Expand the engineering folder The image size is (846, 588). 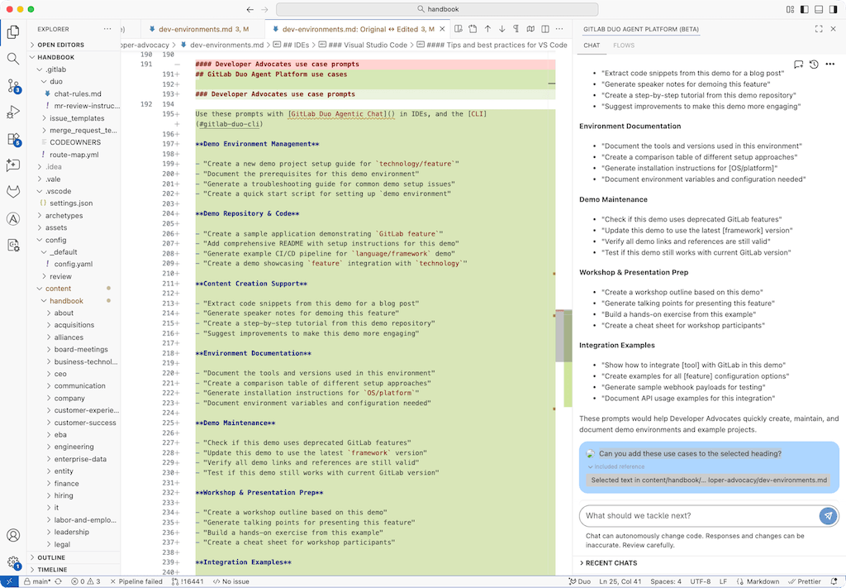coord(74,447)
